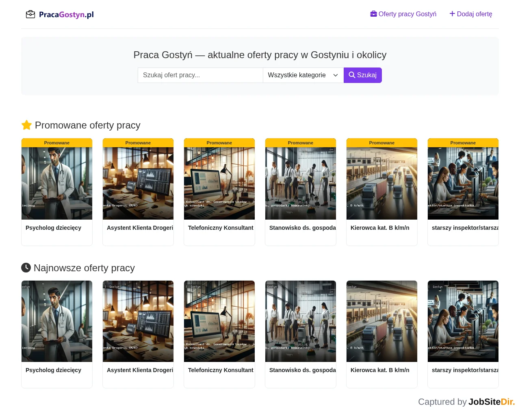Open the Wszystkie kategorie dropdown

[303, 75]
